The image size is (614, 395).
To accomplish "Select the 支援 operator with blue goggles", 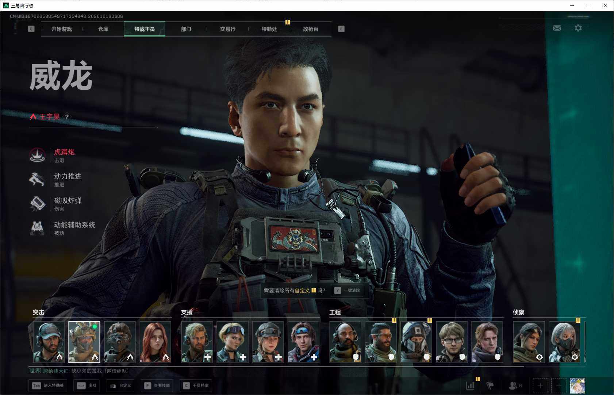I will [x=304, y=342].
